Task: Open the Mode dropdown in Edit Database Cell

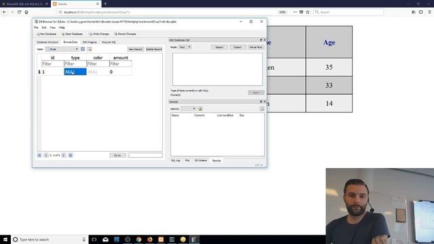Action: tap(185, 47)
